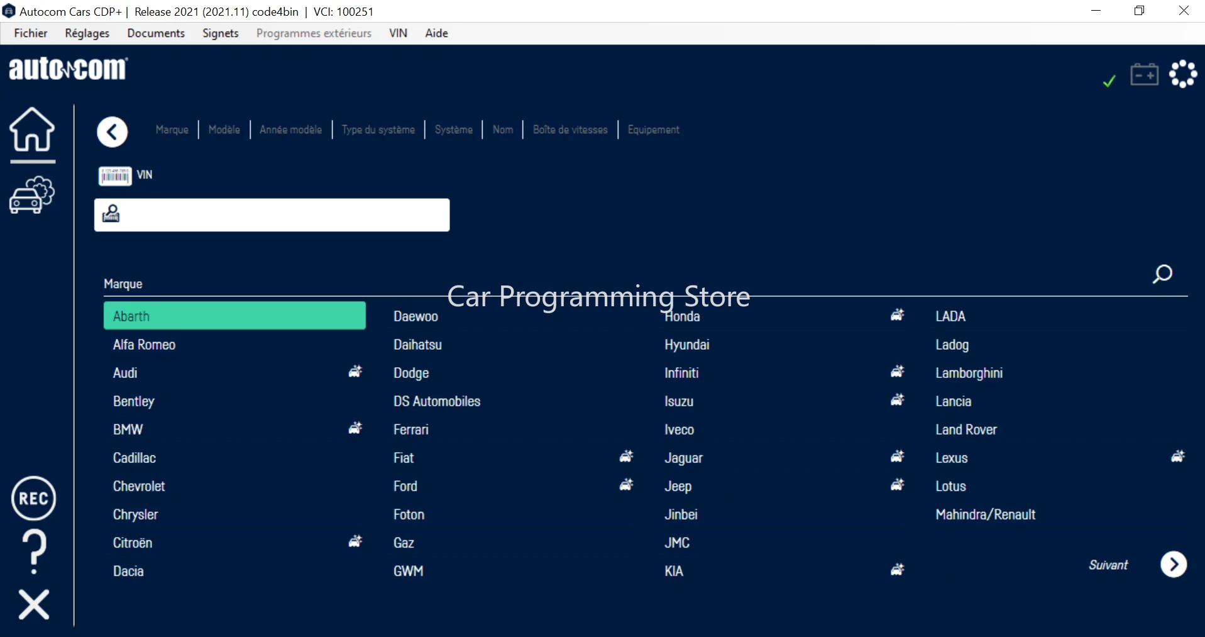This screenshot has width=1205, height=637.
Task: Select the Marque breadcrumb step
Action: [172, 130]
